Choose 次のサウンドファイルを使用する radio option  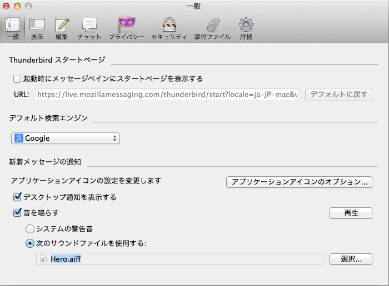coord(29,243)
